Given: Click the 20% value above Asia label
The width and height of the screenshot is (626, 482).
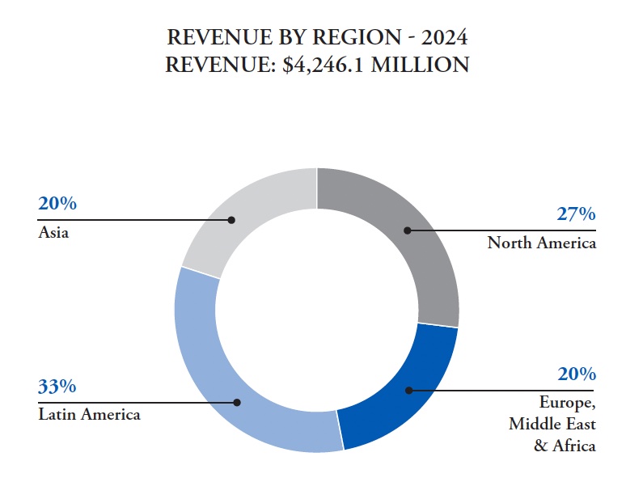Looking at the screenshot, I should point(57,204).
